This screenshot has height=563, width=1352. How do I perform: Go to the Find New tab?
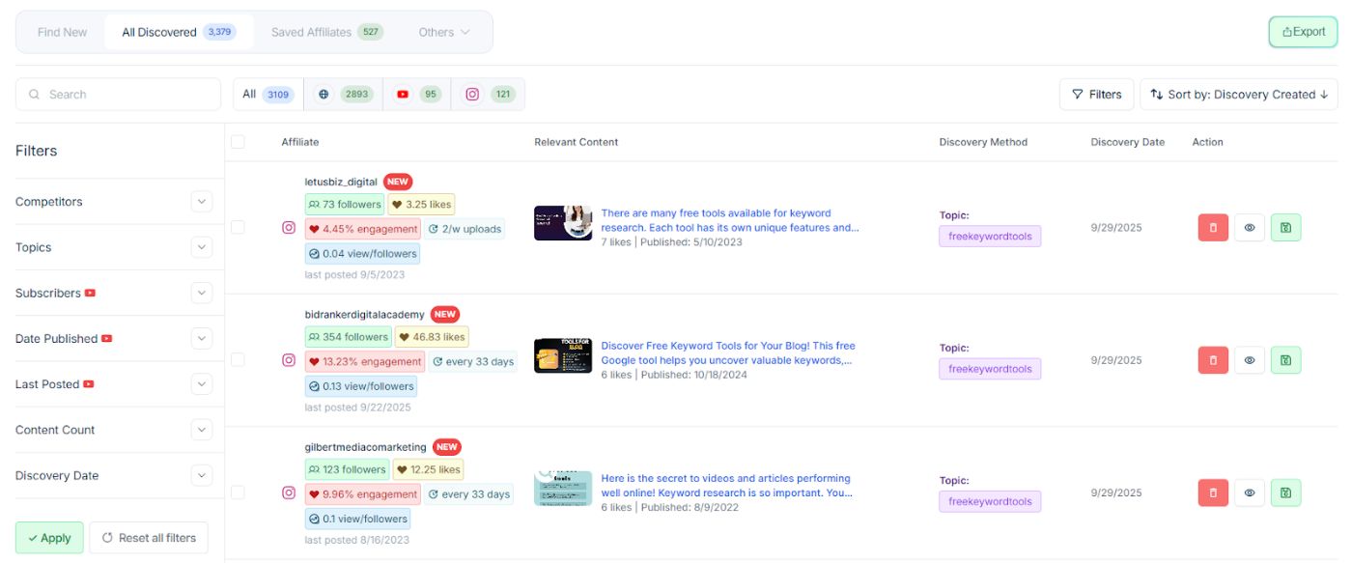[62, 32]
